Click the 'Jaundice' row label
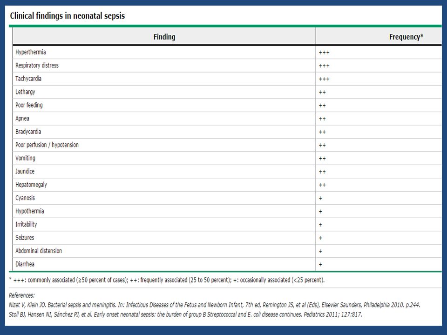The width and height of the screenshot is (447, 335). 25,171
